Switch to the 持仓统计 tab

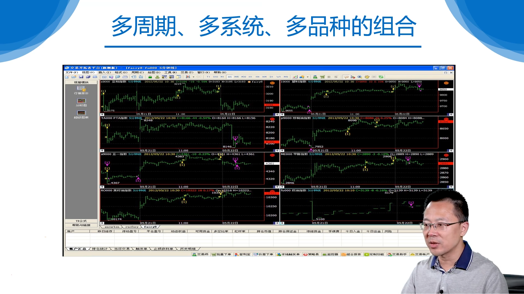tap(100, 249)
